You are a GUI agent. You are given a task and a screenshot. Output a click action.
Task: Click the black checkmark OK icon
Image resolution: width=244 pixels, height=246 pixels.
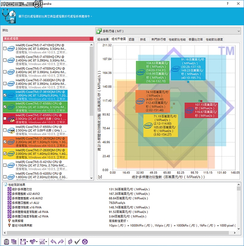point(77,242)
